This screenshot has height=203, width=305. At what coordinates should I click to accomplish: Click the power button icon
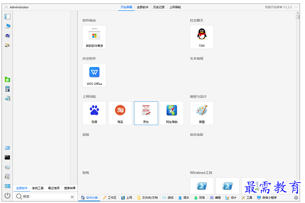click(7, 196)
